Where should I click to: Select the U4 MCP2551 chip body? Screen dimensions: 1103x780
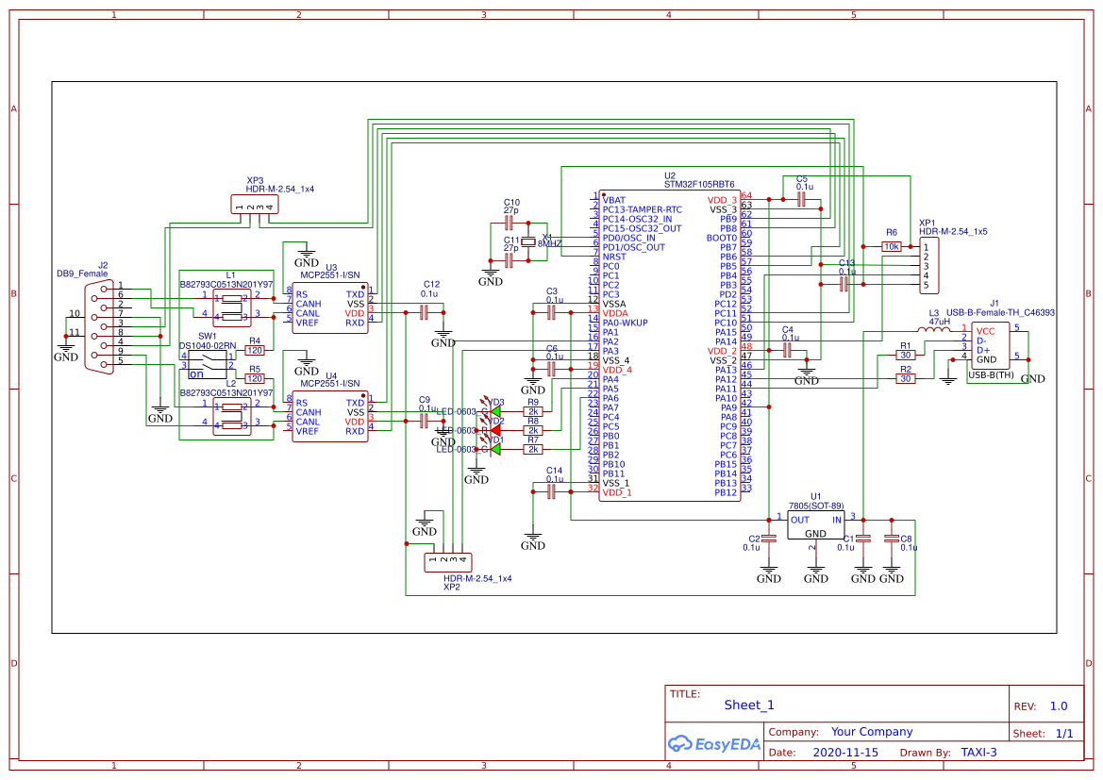point(330,416)
